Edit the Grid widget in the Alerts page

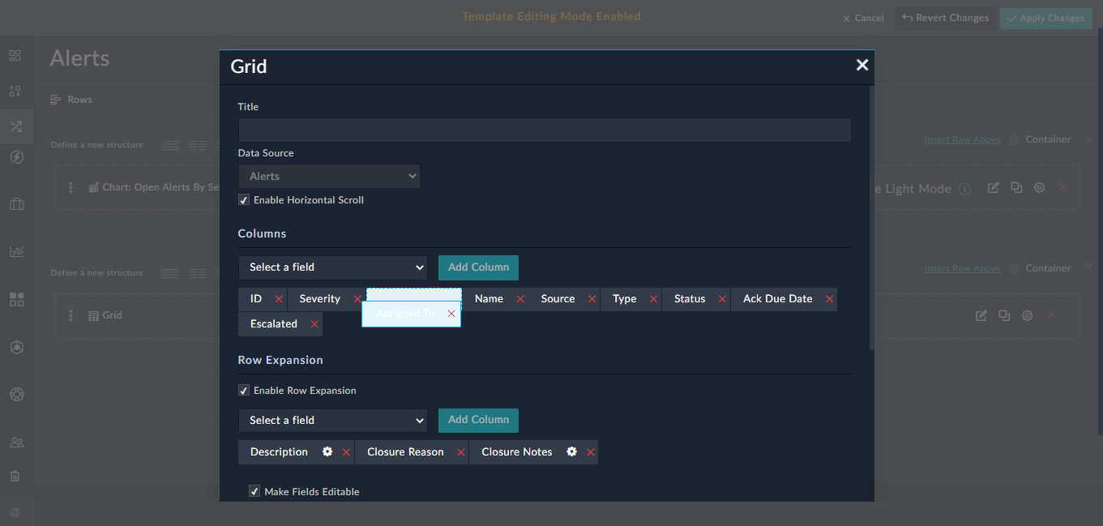point(981,315)
